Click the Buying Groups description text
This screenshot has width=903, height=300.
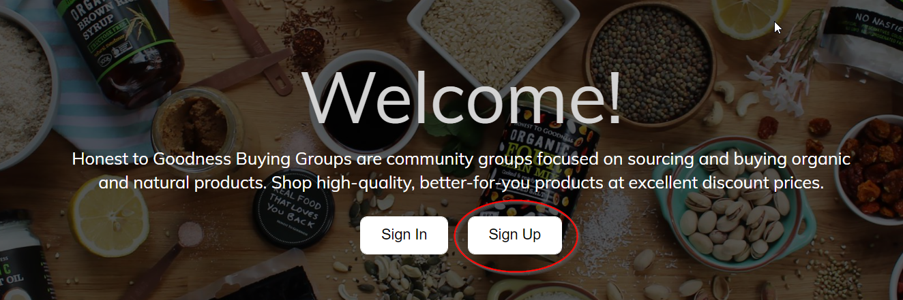click(x=461, y=171)
